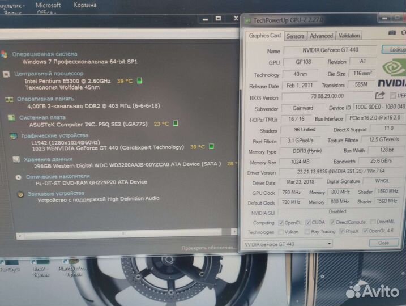Click the green motherboard temperature indicator
The width and height of the screenshot is (406, 306).
pyautogui.click(x=176, y=124)
